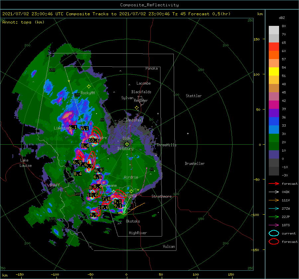Click the Okotoks city label

[x=133, y=221]
